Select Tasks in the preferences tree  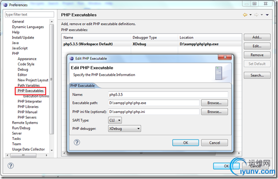click(x=16, y=138)
